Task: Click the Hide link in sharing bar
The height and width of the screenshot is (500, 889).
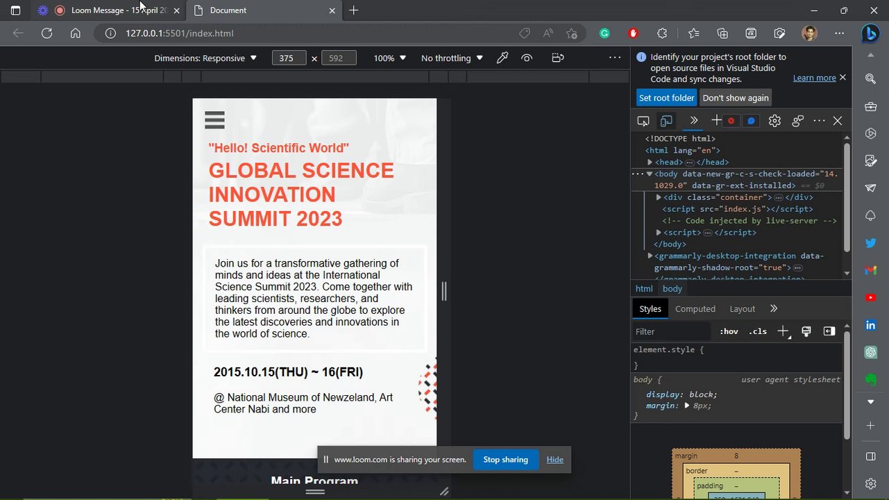Action: click(x=554, y=460)
